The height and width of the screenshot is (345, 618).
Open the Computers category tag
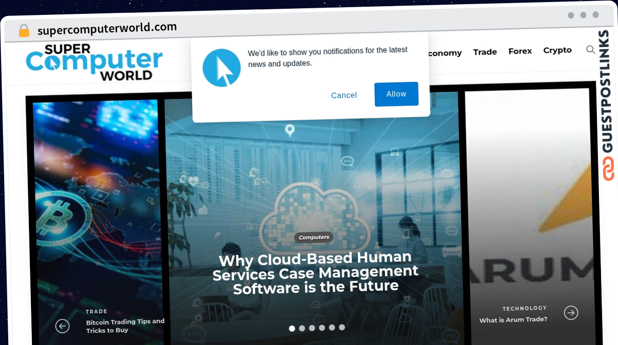(x=314, y=237)
